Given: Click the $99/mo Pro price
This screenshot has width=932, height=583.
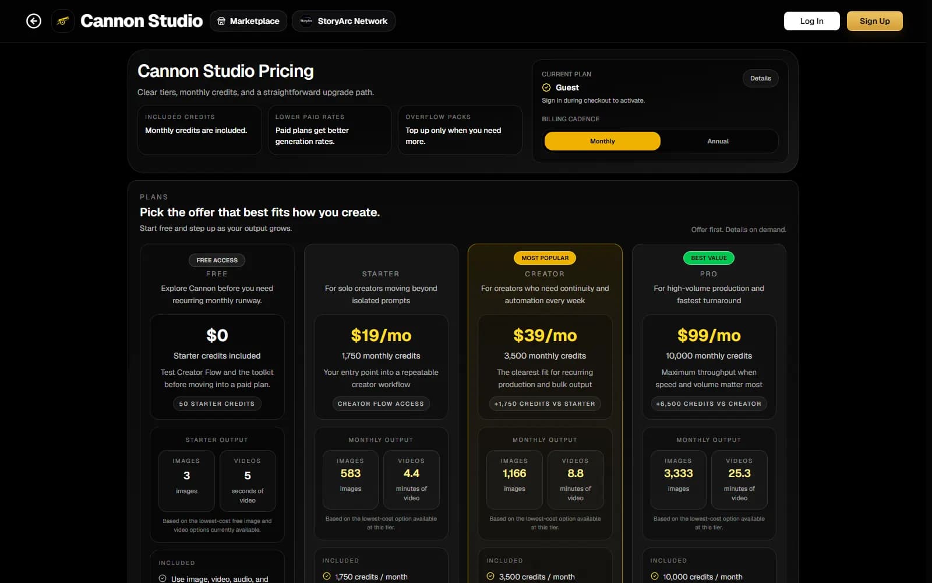Looking at the screenshot, I should 709,335.
